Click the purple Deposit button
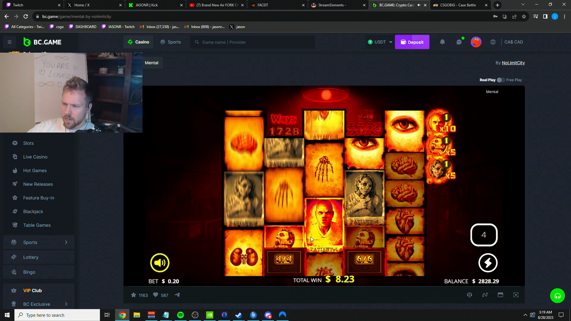Screen dimensions: 571x321 tap(412, 42)
